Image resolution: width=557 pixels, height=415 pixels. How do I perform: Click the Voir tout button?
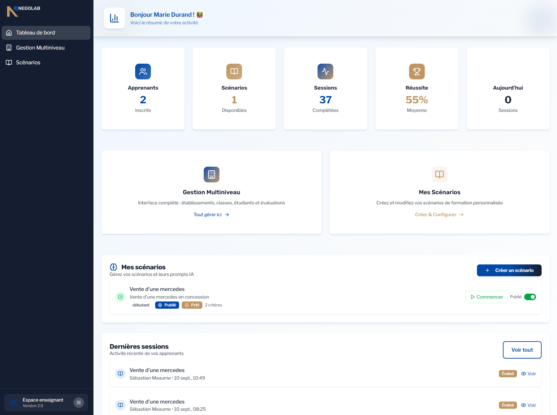pos(522,350)
